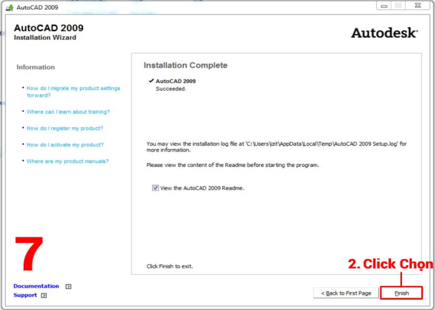Expand the arrow icon beside Documentation

pos(68,286)
